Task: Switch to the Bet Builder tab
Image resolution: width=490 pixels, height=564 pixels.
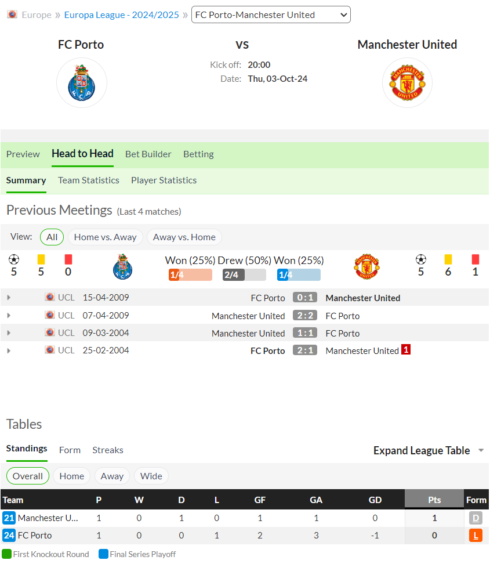Action: tap(148, 154)
